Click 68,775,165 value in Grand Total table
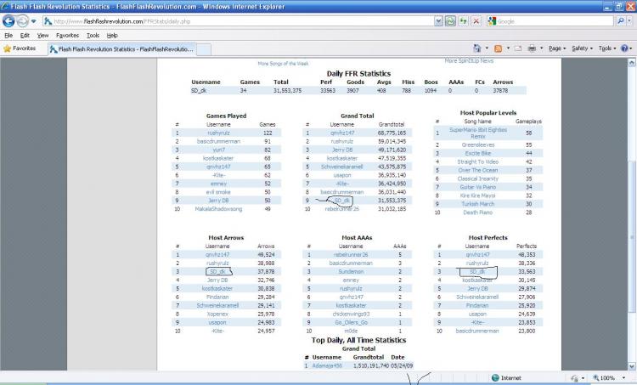Viewport: 637px width, 385px height. [x=392, y=133]
